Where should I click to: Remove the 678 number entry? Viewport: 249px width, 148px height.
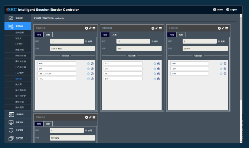coord(155,79)
